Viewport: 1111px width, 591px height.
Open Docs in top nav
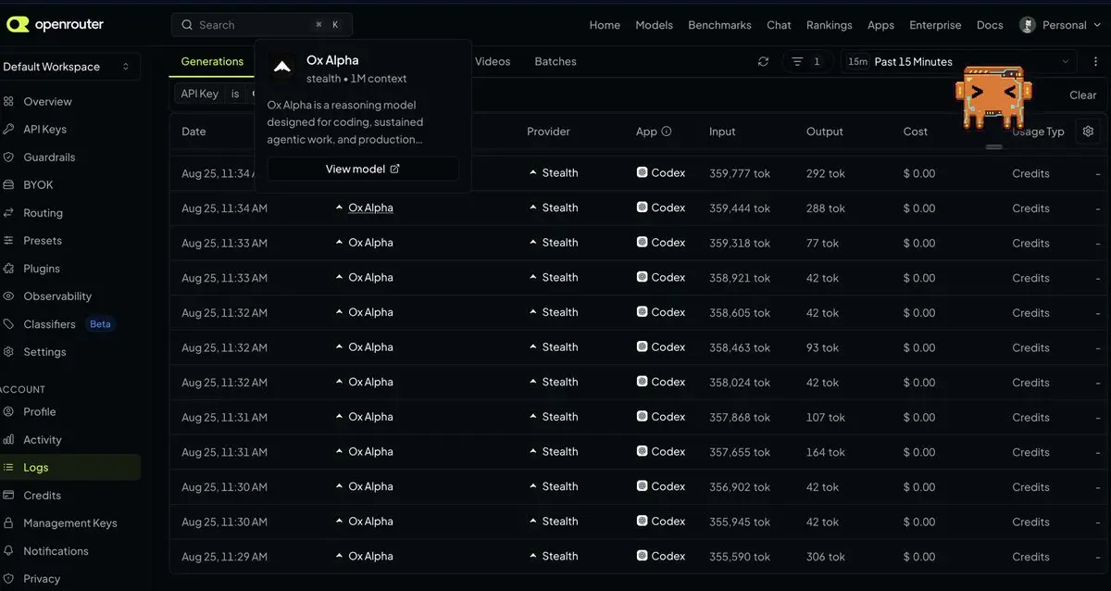(x=990, y=25)
